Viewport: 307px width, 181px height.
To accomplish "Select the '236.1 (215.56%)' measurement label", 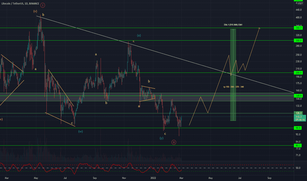I will point(233,25).
